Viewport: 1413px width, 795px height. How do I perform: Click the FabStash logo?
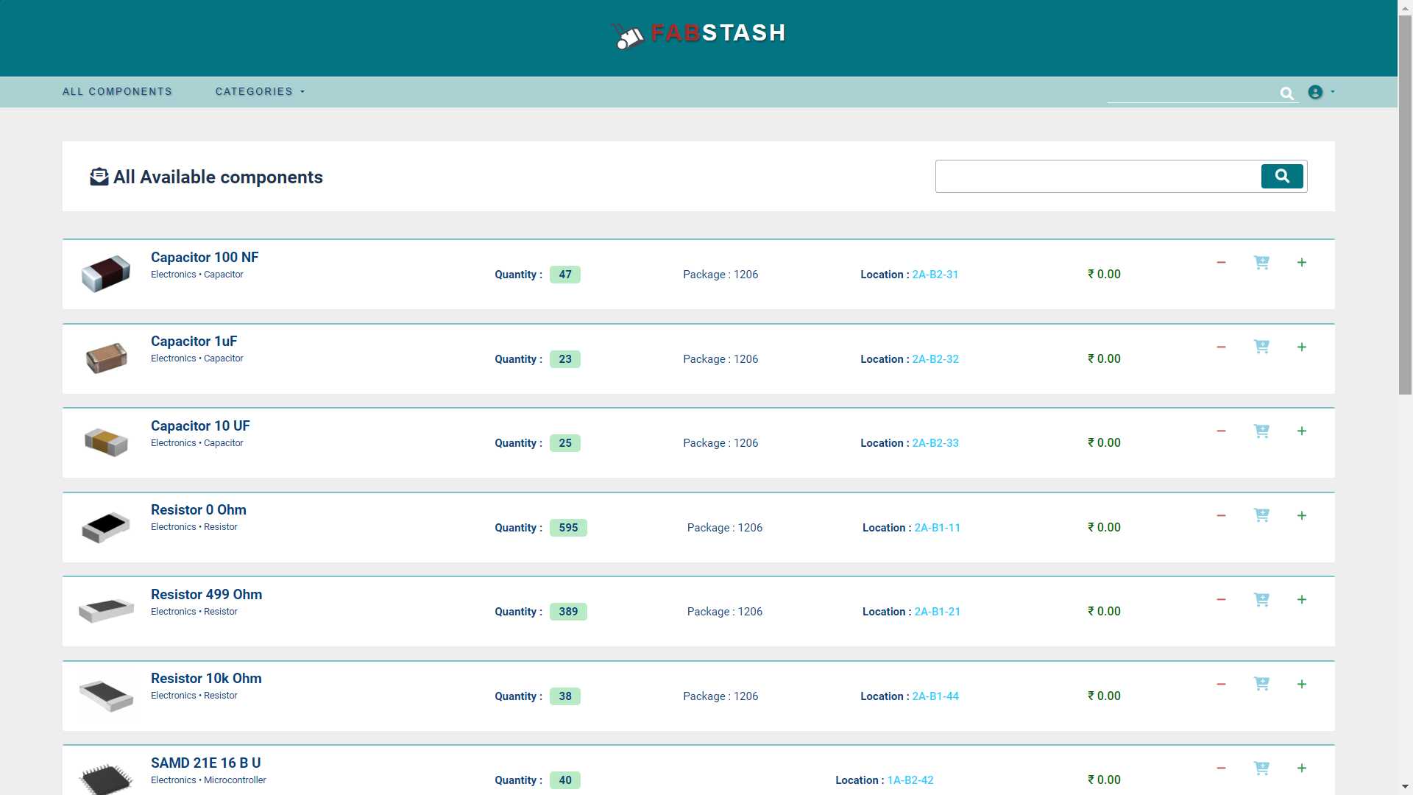pyautogui.click(x=698, y=34)
